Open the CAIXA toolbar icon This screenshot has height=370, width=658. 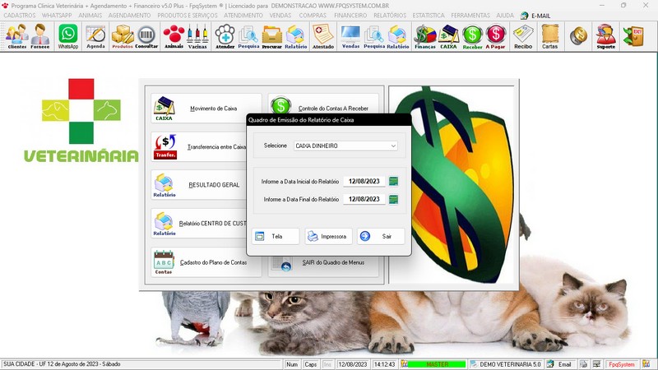(448, 36)
